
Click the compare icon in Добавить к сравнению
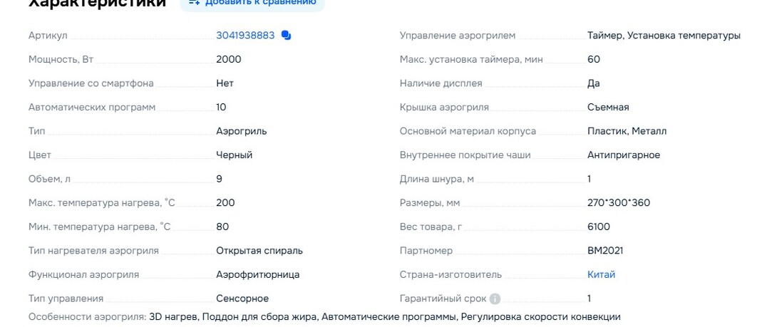click(x=194, y=2)
